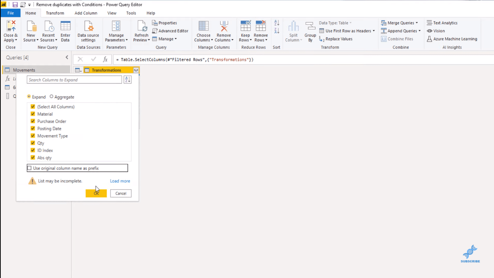Click the Group By icon
The height and width of the screenshot is (278, 494).
click(x=310, y=26)
